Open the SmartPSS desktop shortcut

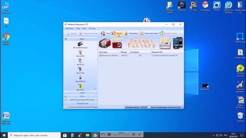click(182, 6)
